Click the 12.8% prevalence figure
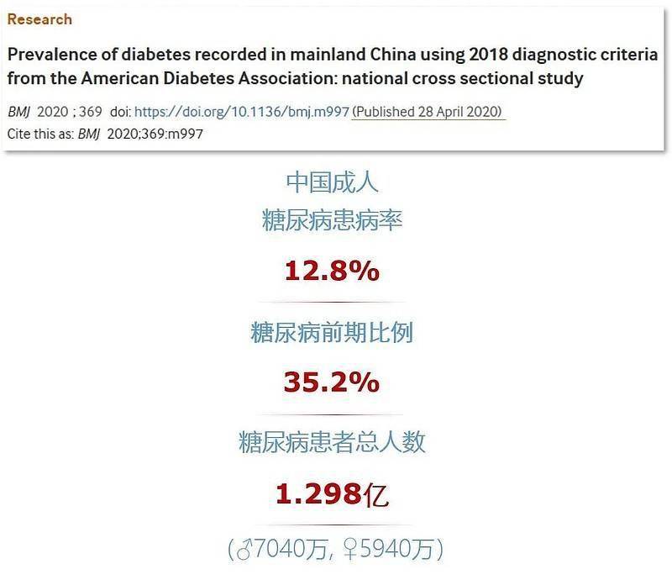672x580 pixels. 332,271
